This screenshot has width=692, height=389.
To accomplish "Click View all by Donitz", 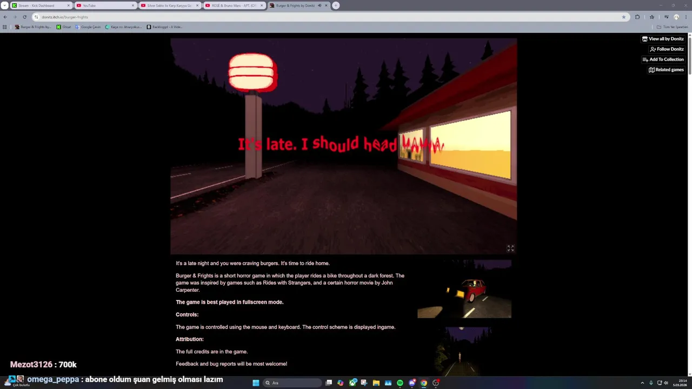I will (663, 39).
